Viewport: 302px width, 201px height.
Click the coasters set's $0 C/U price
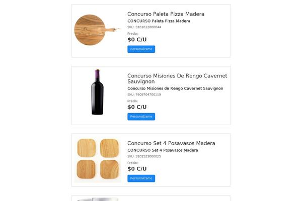(x=137, y=169)
